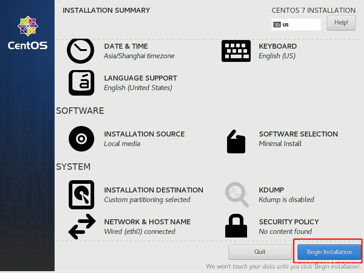364x273 pixels.
Task: Click 'Kdump is disabled' text
Action: (286, 200)
